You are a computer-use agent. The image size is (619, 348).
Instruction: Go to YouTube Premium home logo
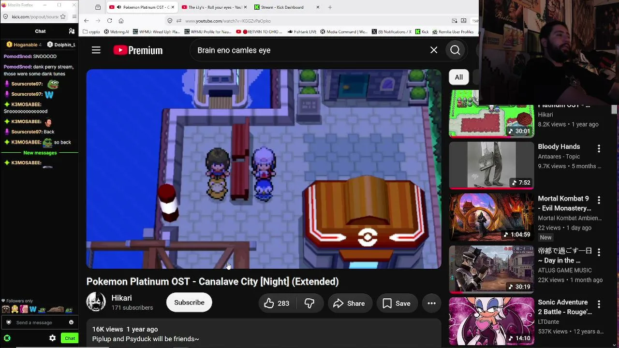point(138,50)
